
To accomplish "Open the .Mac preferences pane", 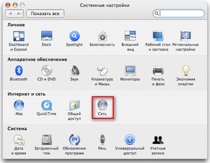I will tap(19, 105).
